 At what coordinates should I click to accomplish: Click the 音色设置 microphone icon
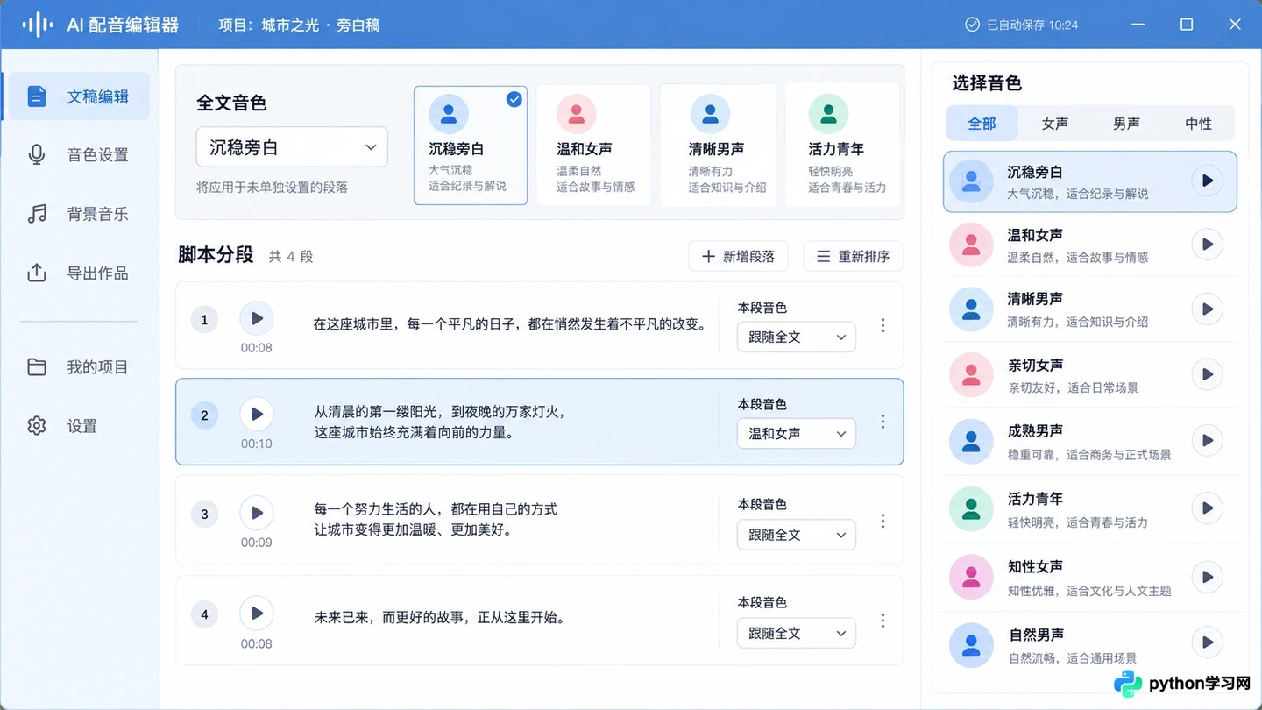point(37,155)
